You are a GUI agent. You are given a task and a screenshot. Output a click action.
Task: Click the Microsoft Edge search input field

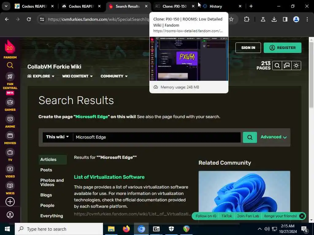pyautogui.click(x=157, y=137)
